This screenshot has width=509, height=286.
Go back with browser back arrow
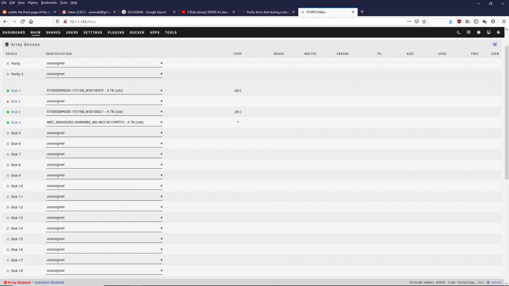tap(6, 21)
